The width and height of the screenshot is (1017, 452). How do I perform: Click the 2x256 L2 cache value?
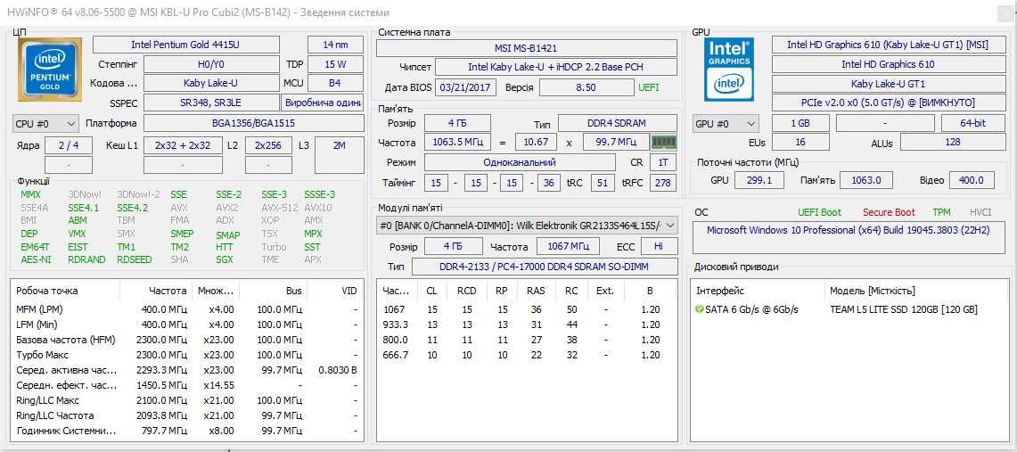(268, 145)
